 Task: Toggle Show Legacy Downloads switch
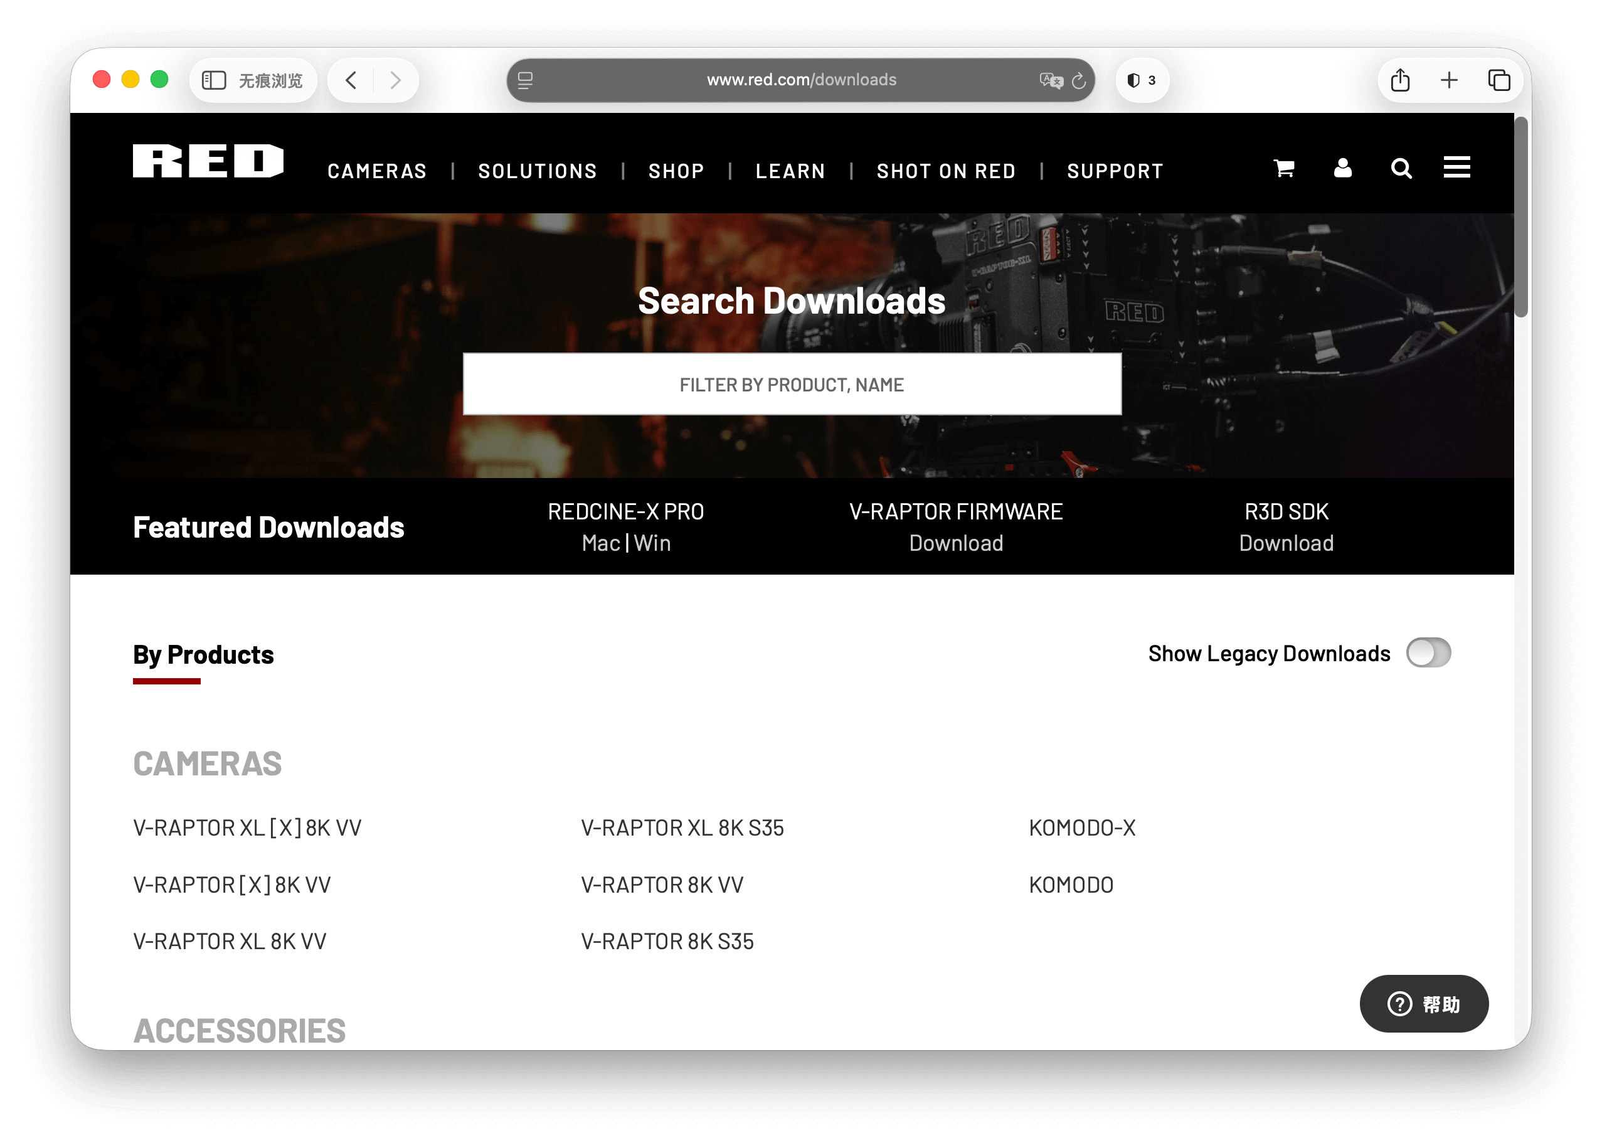(1428, 652)
